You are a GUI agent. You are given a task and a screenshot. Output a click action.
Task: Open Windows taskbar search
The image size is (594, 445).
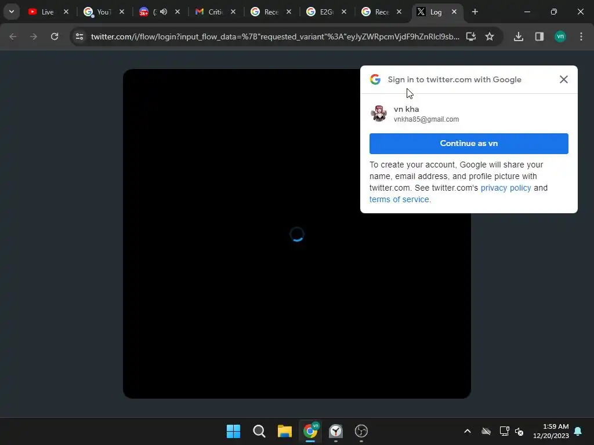259,431
